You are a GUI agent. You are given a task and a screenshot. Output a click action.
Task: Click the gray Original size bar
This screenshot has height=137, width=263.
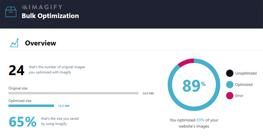pyautogui.click(x=74, y=93)
